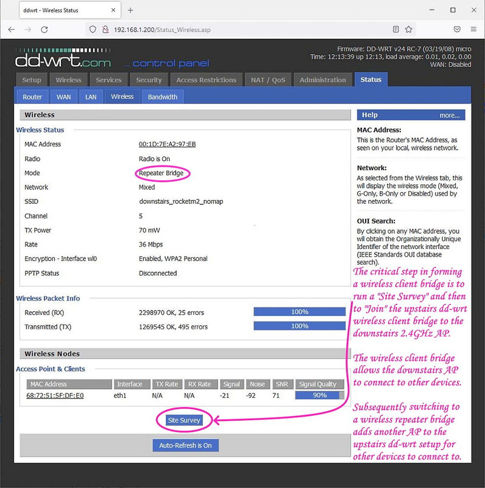The width and height of the screenshot is (485, 488).
Task: Open the Security main tab
Action: pos(149,80)
